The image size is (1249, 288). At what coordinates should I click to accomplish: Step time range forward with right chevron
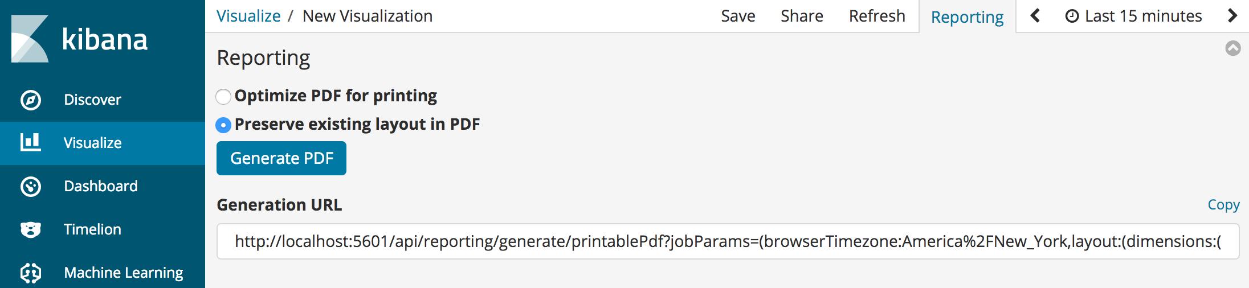point(1232,16)
